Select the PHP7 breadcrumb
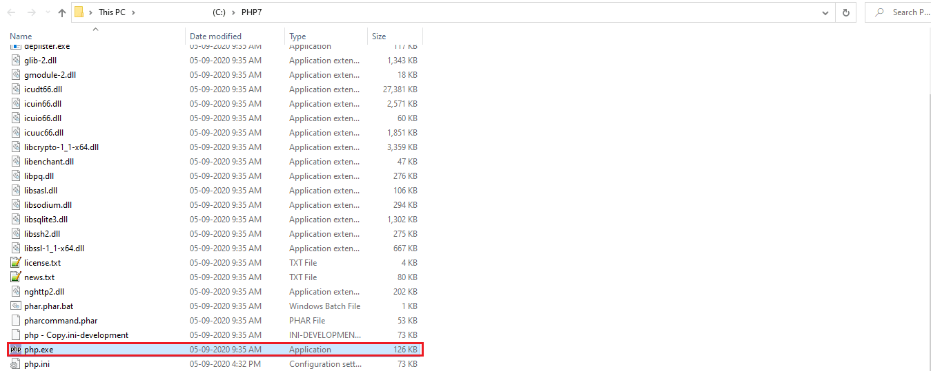The width and height of the screenshot is (931, 371). (253, 12)
